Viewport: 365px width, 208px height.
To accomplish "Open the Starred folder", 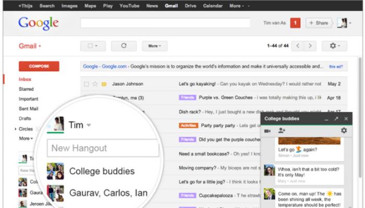I will 26,89.
